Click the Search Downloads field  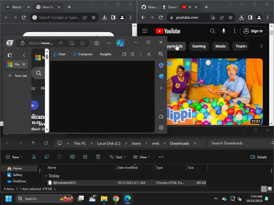pyautogui.click(x=241, y=143)
